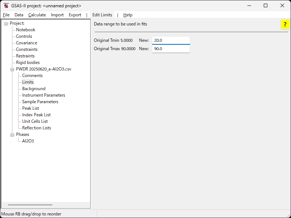Open the Import menu
291x218 pixels.
(x=57, y=15)
